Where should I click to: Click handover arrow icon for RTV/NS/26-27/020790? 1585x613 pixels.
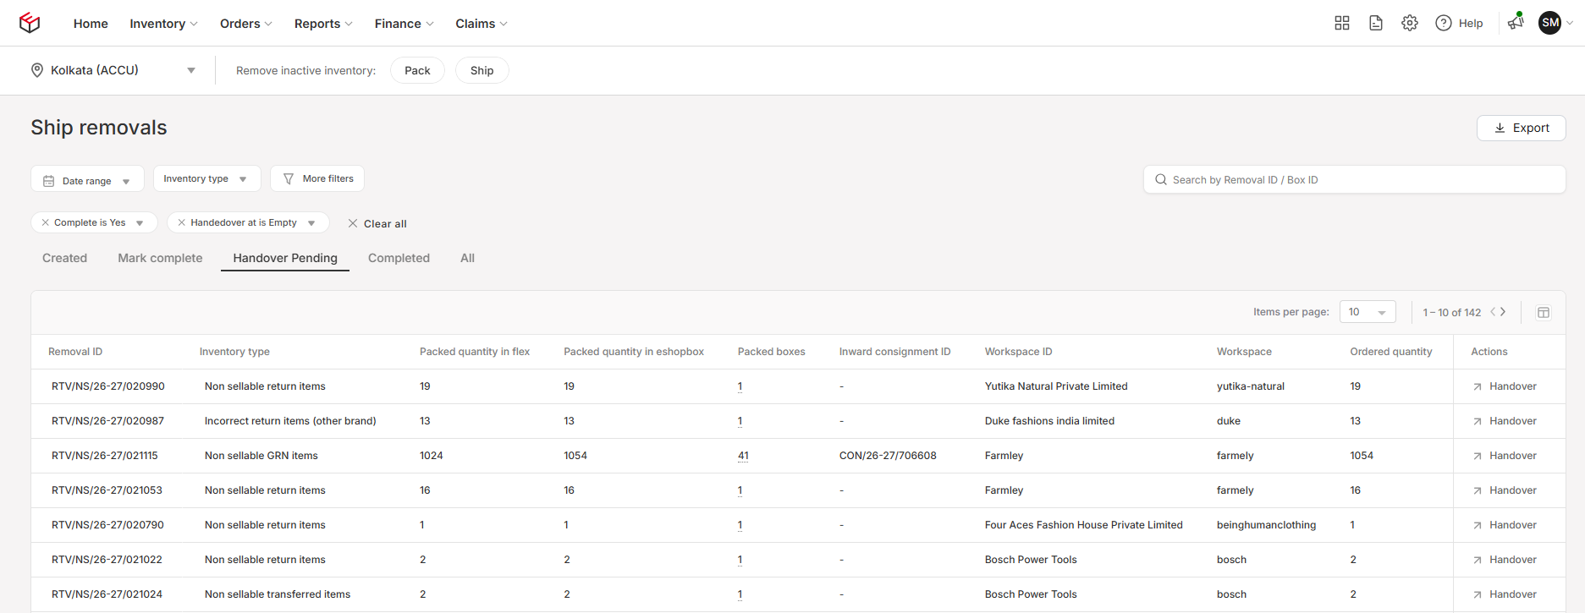pyautogui.click(x=1478, y=525)
